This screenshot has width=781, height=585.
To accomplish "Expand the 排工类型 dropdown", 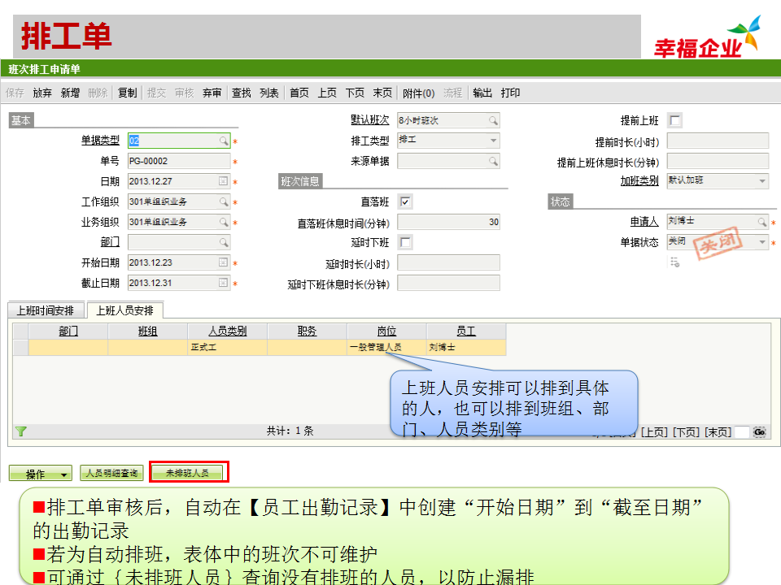I will click(x=493, y=141).
